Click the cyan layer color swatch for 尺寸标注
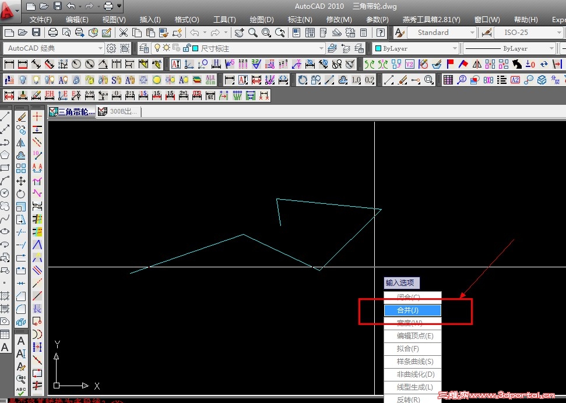 [x=195, y=48]
